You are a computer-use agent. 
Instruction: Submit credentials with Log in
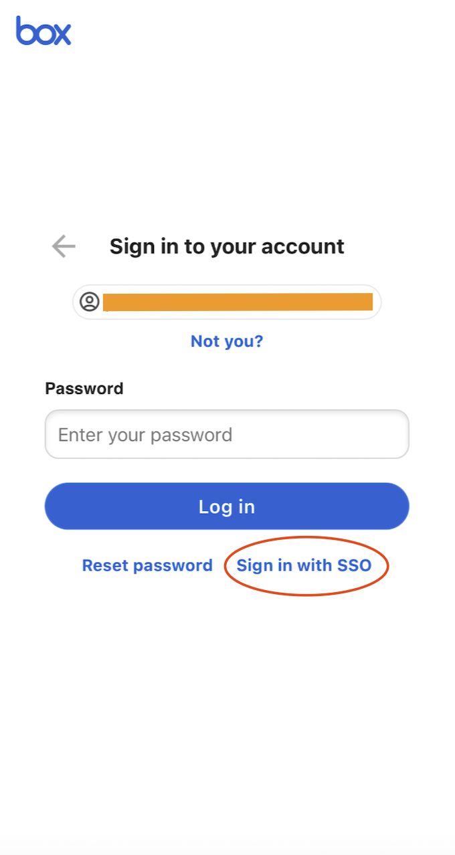click(x=227, y=506)
